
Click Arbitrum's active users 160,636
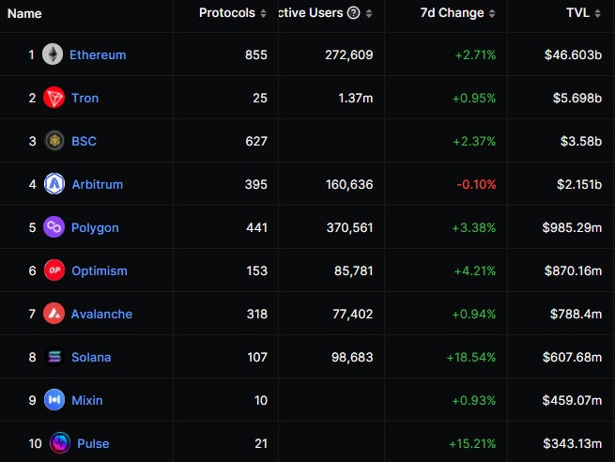point(349,184)
